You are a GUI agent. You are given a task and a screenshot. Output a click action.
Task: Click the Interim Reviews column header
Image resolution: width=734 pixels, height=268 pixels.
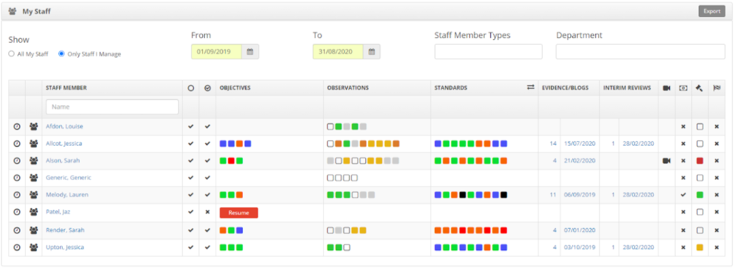(627, 88)
